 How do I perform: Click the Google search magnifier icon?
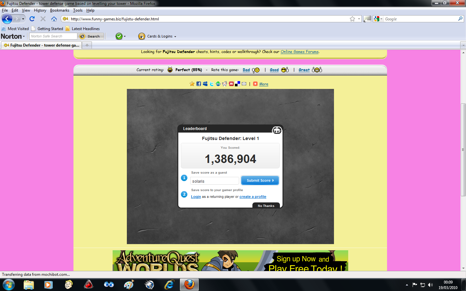click(460, 19)
